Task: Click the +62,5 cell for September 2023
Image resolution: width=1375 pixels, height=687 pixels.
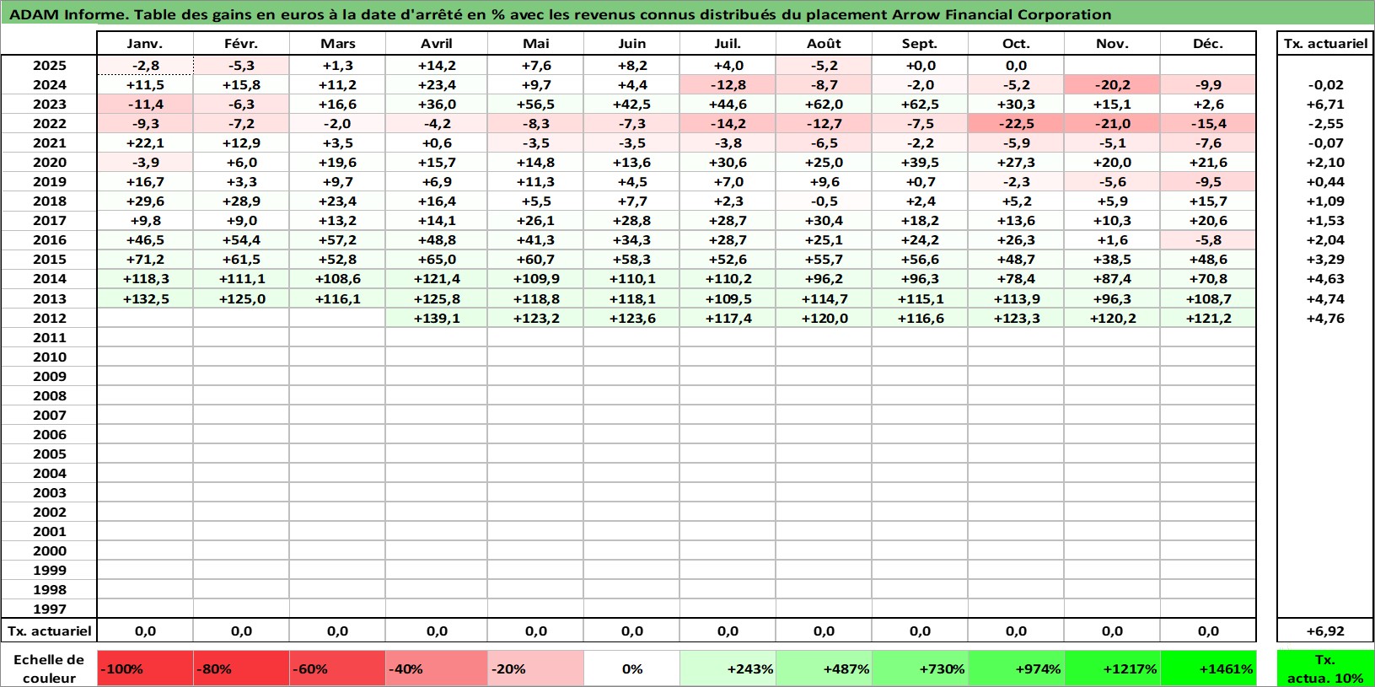Action: [920, 104]
